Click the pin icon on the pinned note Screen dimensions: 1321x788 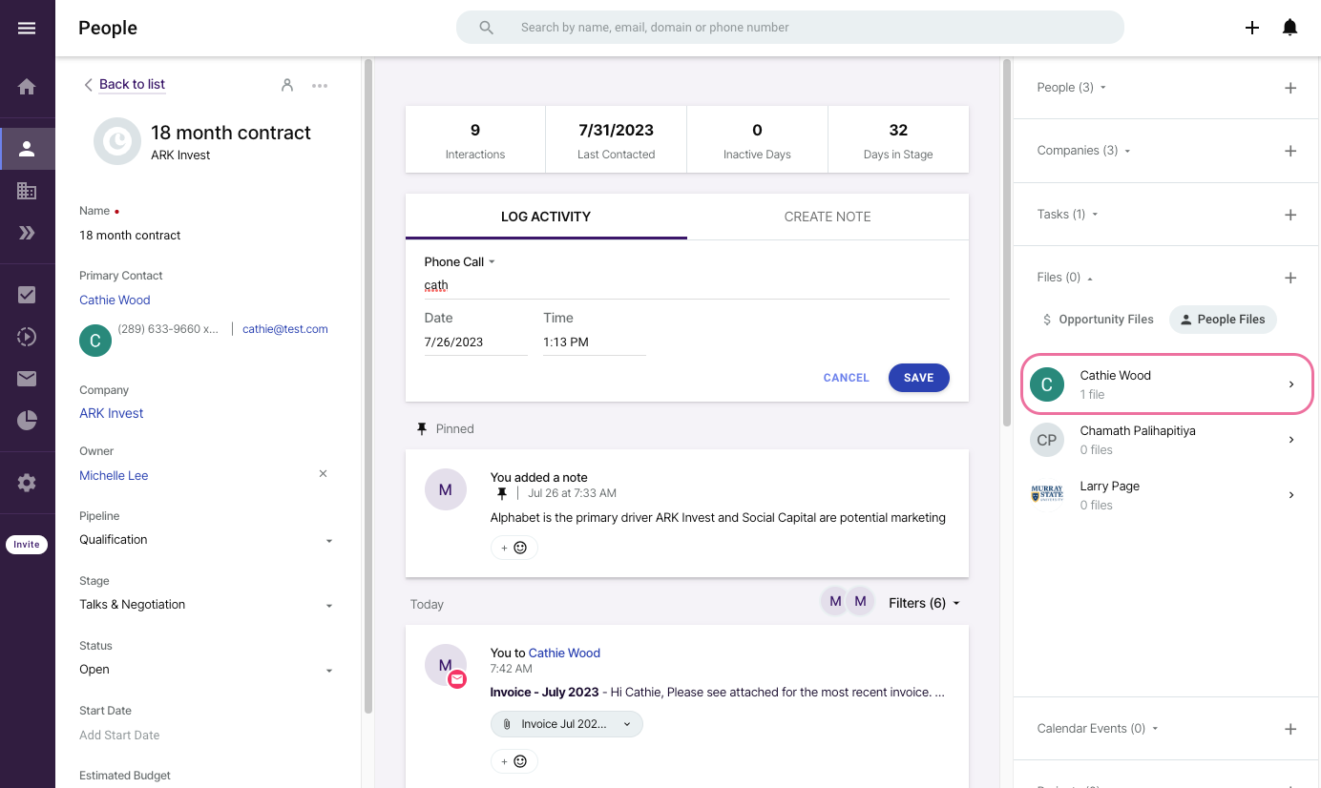[502, 493]
